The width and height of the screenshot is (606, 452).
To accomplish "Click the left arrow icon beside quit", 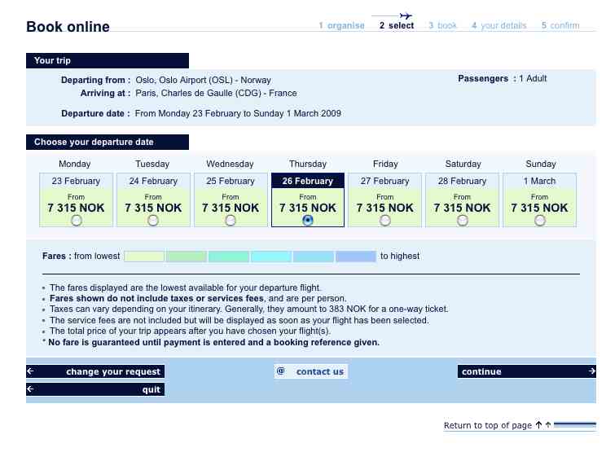I will (x=31, y=389).
